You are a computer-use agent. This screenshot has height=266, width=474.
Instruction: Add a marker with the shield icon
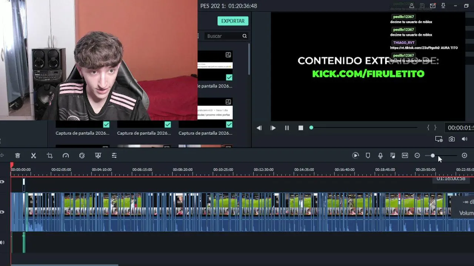[368, 156]
